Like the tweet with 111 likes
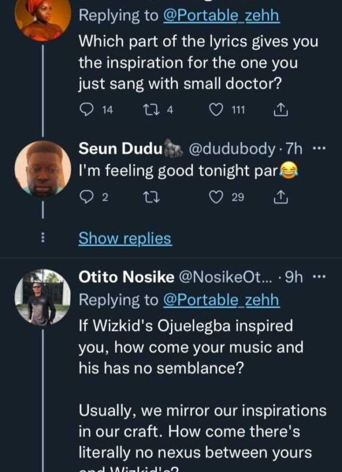The image size is (342, 472). click(217, 110)
